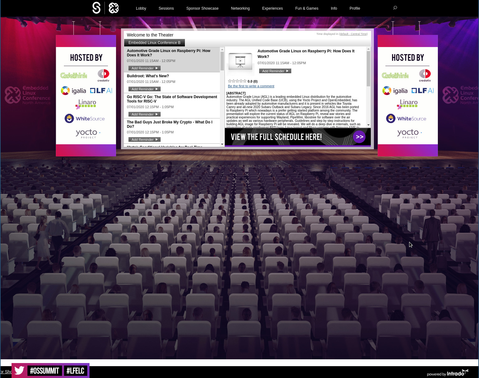Image resolution: width=479 pixels, height=378 pixels.
Task: Open the Lobby menu
Action: pyautogui.click(x=141, y=8)
